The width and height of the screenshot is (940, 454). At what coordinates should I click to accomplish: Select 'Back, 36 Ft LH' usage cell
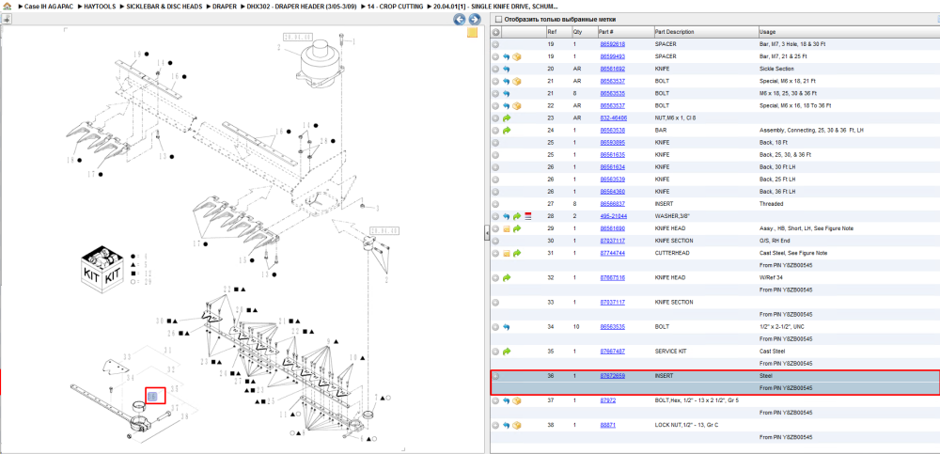pos(777,192)
